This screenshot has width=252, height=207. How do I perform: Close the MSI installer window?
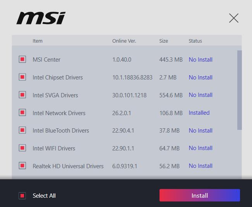pos(233,18)
